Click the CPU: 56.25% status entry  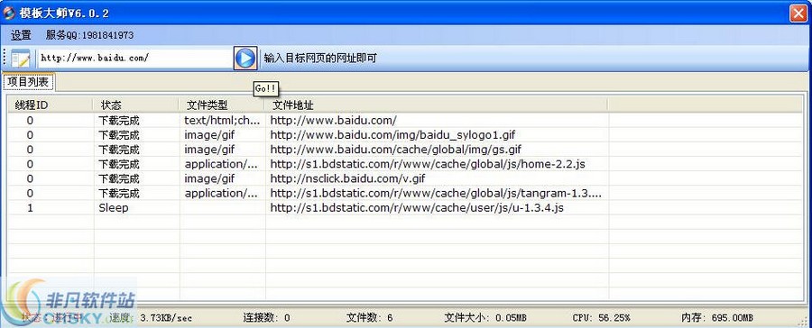pos(601,317)
